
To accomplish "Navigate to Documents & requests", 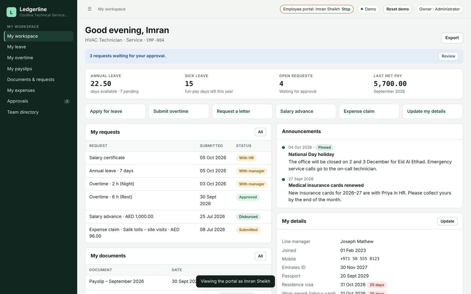I will (39, 80).
